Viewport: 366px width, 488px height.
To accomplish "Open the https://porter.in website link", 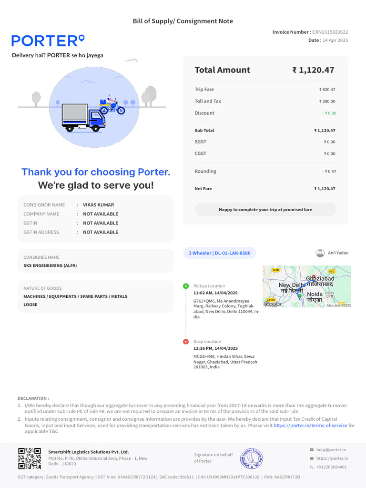I will tap(332, 458).
